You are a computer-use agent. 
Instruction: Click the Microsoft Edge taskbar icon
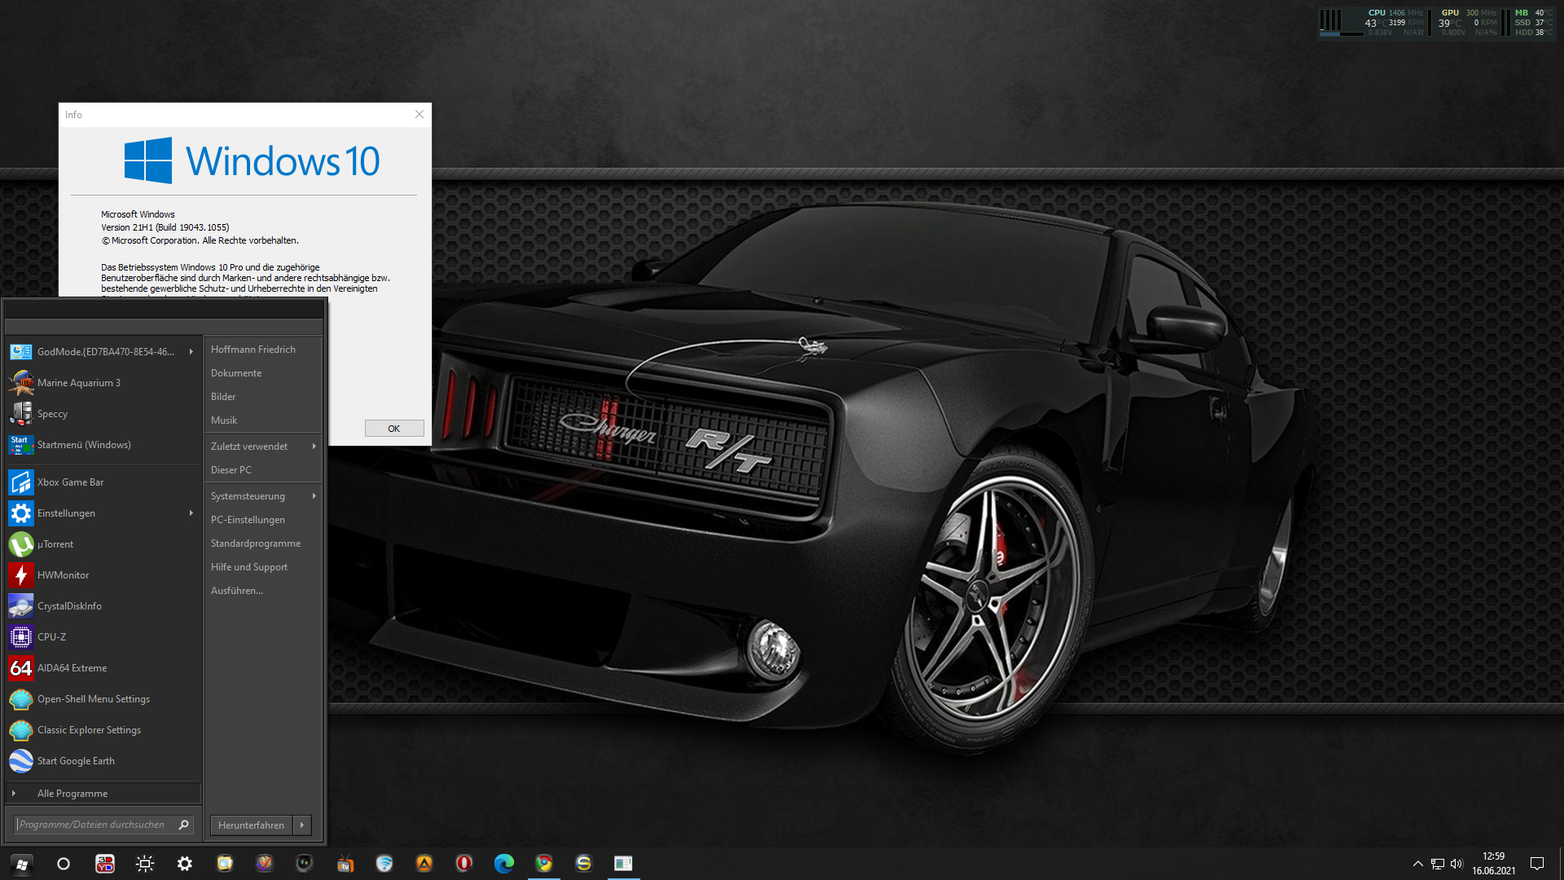504,864
